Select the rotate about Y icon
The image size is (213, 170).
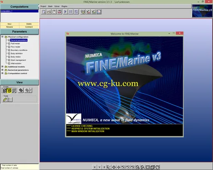(x=128, y=167)
